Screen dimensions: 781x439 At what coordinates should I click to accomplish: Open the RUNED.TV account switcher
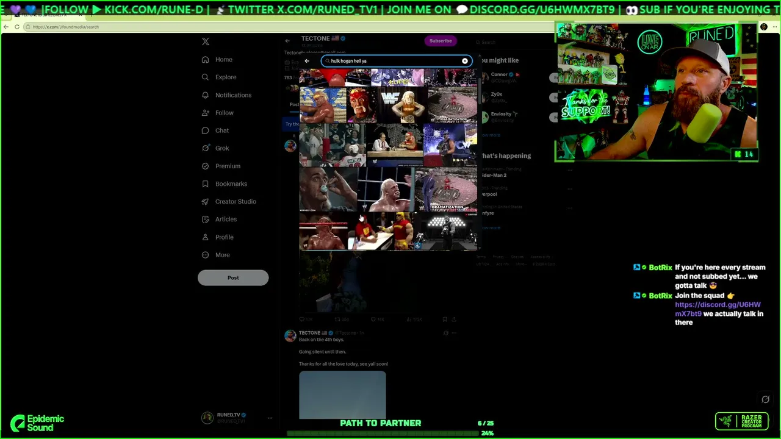coord(237,418)
